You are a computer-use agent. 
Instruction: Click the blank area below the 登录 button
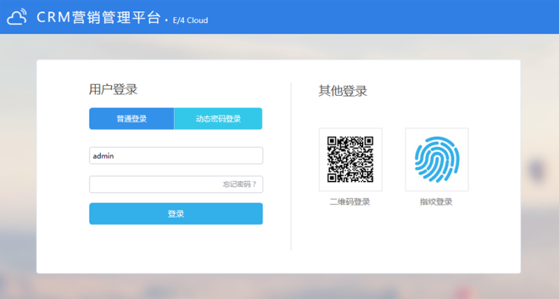pyautogui.click(x=175, y=248)
